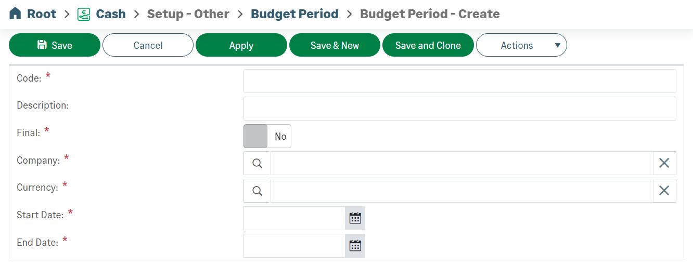Open Start Date calendar picker

[355, 218]
